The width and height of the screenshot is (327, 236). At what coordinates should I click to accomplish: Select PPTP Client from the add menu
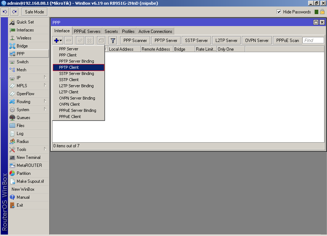[x=79, y=67]
